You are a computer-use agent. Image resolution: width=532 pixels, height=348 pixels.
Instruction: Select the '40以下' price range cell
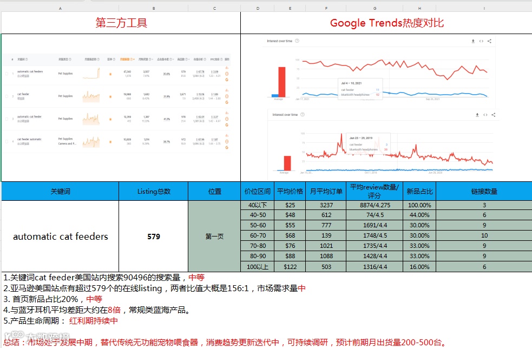[258, 205]
